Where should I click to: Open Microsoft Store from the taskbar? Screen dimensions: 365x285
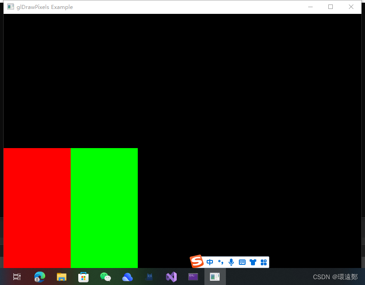coord(83,276)
